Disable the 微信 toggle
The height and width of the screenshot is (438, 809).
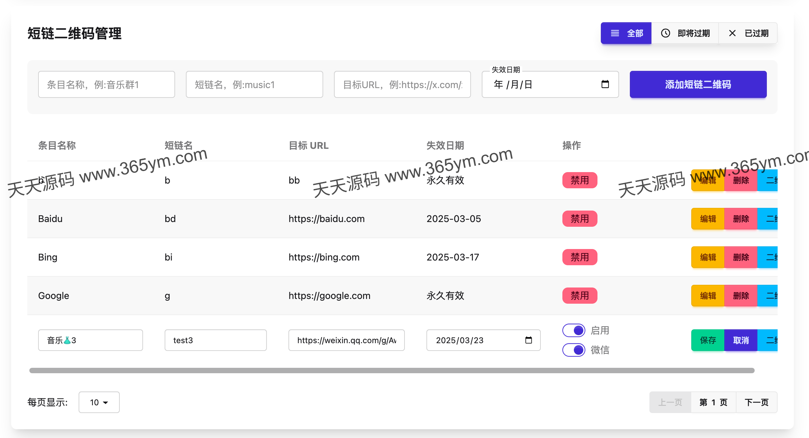coord(574,350)
